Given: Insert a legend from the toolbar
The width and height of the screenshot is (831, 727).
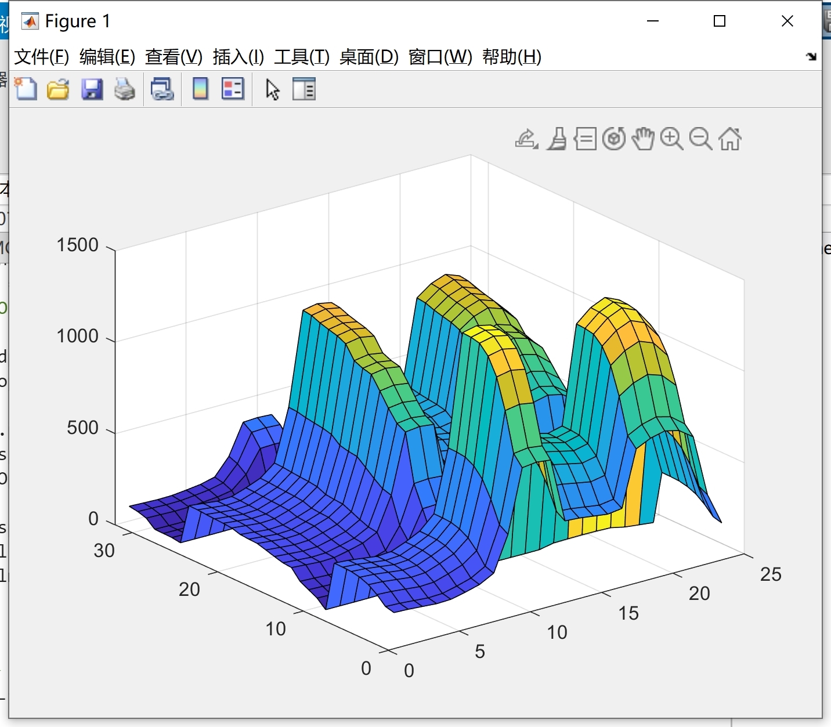Looking at the screenshot, I should pyautogui.click(x=233, y=89).
